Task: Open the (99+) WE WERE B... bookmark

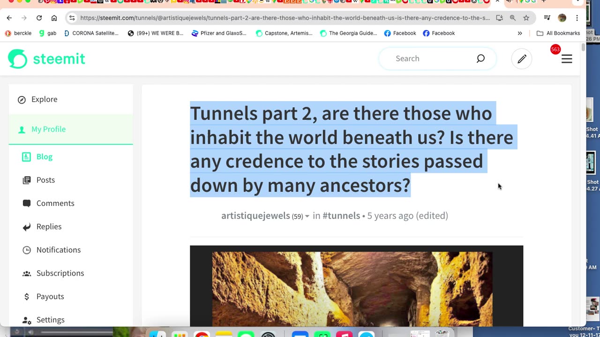Action: point(156,33)
